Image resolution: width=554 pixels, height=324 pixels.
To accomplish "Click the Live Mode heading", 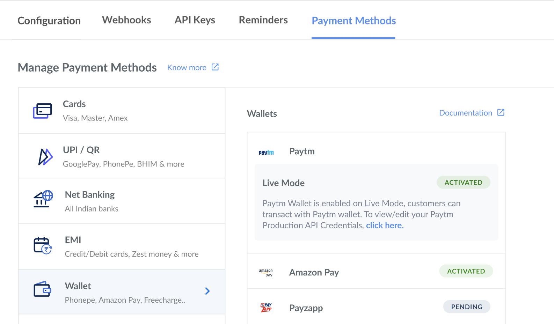I will [283, 183].
